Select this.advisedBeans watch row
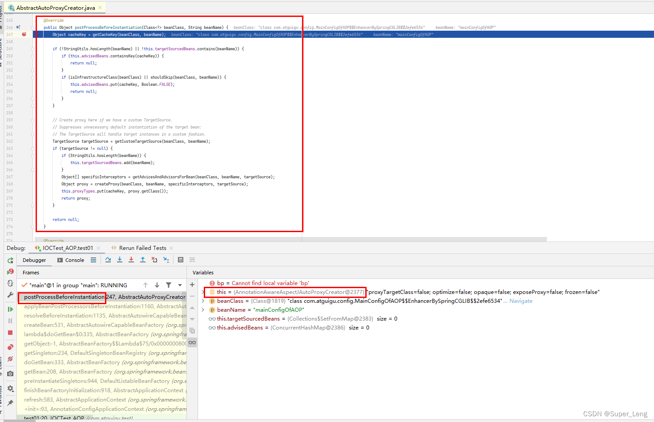 (289, 328)
